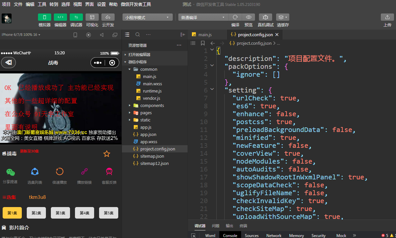Click the editor bookmark icon
This screenshot has width=396, height=238.
click(202, 43)
